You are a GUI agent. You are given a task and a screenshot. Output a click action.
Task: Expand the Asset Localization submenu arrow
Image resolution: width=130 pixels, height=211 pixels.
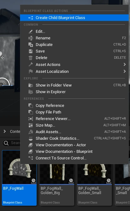pos(125,71)
